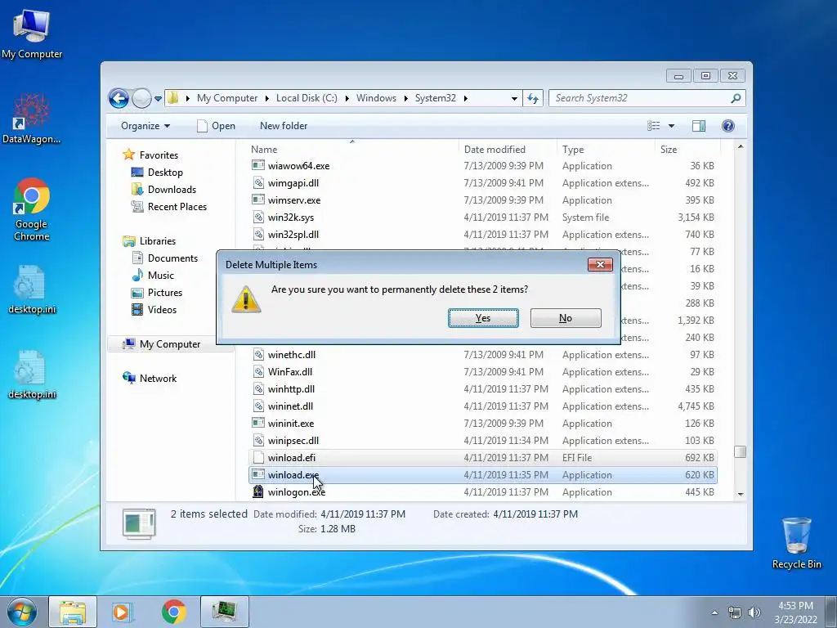Open view options dropdown arrow
The width and height of the screenshot is (837, 628).
coord(672,126)
